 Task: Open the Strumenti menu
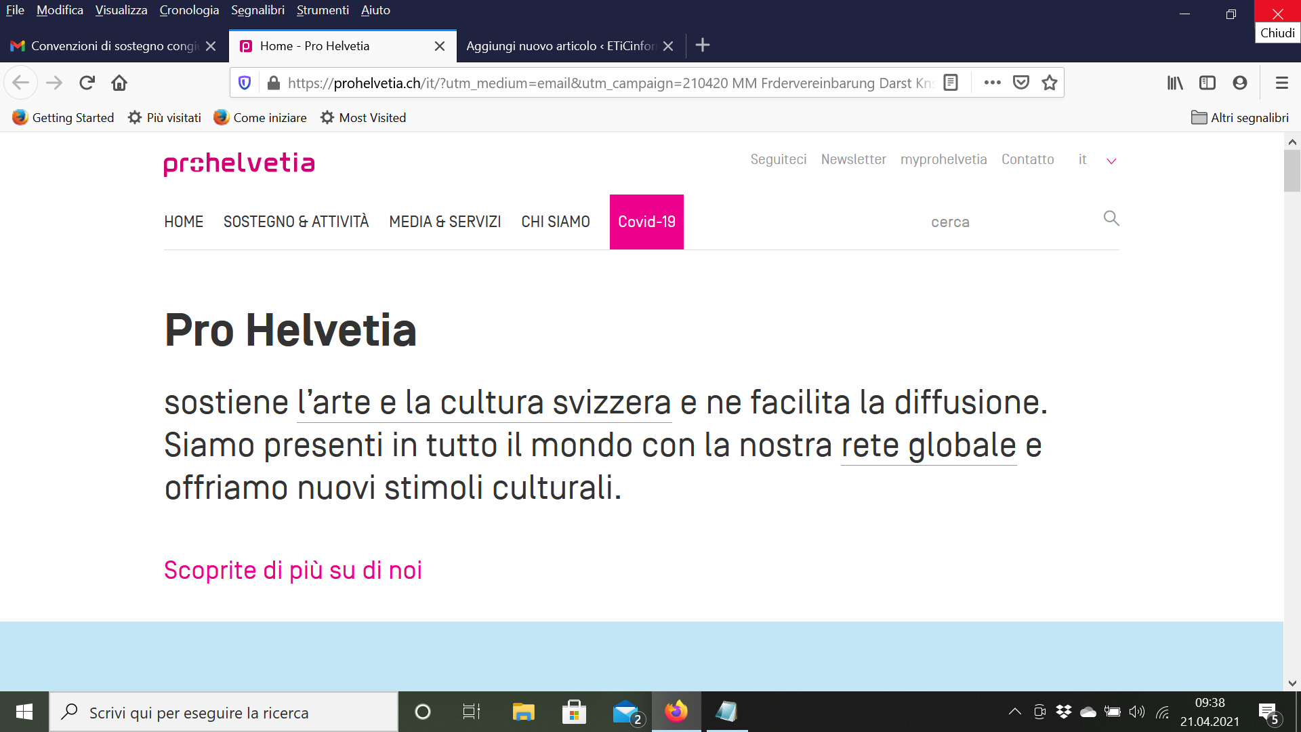(x=323, y=10)
